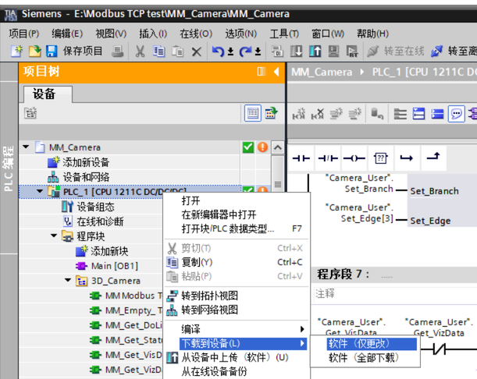Screen dimensions: 477x379
Task: Click the open project folder icon
Action: [x=34, y=51]
